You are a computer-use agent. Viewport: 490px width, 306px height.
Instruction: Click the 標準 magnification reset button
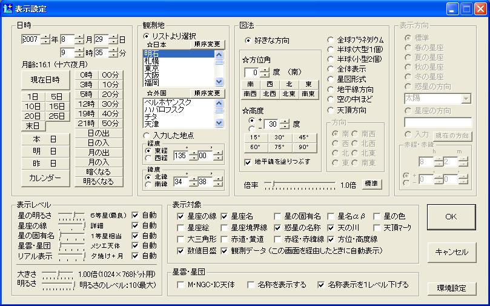coord(372,184)
